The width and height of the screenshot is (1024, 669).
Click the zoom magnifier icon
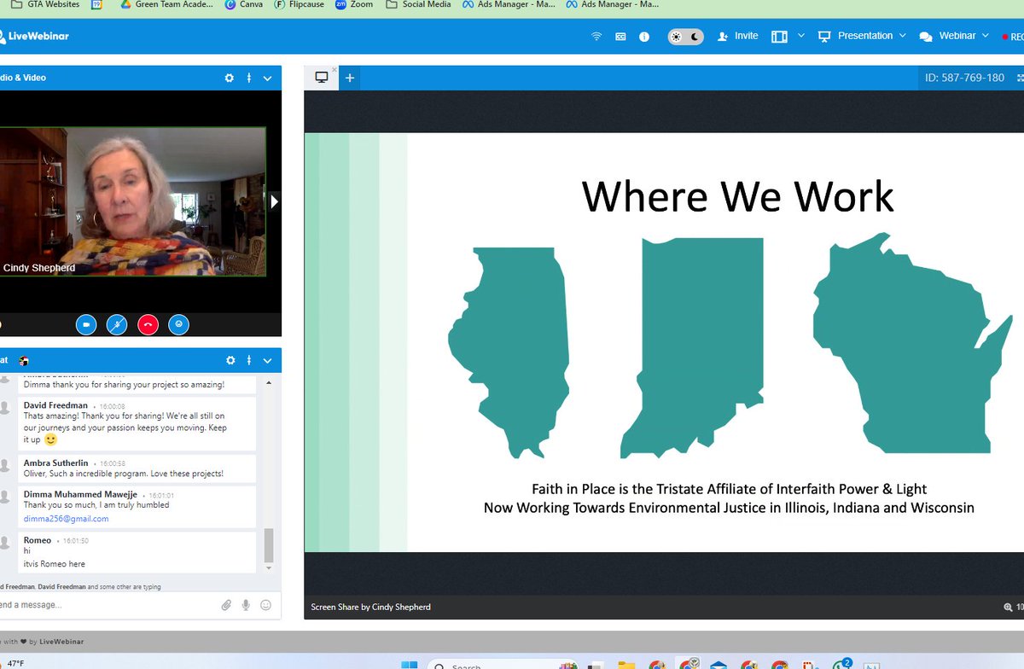click(x=1008, y=607)
